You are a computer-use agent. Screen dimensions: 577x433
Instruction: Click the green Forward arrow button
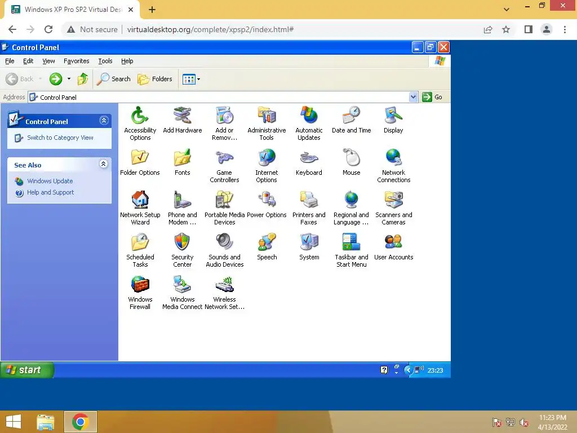tap(56, 79)
